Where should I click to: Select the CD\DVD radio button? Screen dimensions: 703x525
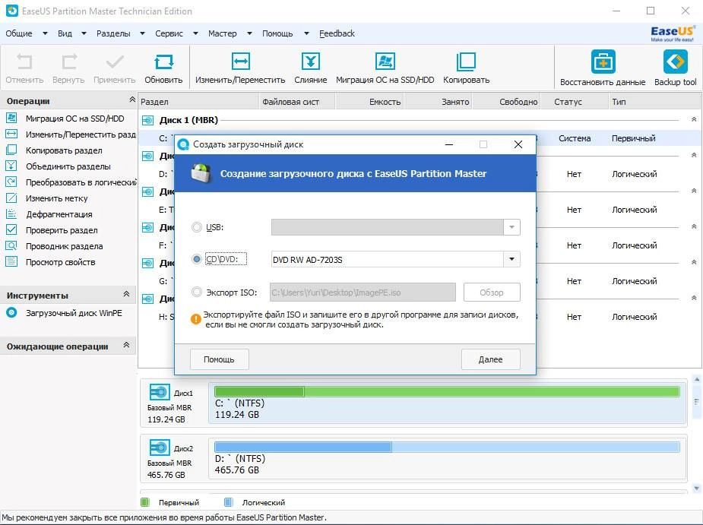[x=196, y=259]
